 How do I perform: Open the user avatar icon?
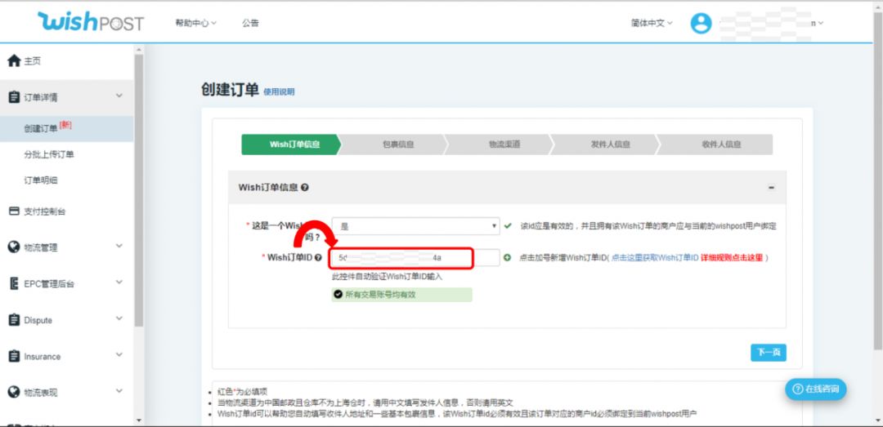point(701,23)
